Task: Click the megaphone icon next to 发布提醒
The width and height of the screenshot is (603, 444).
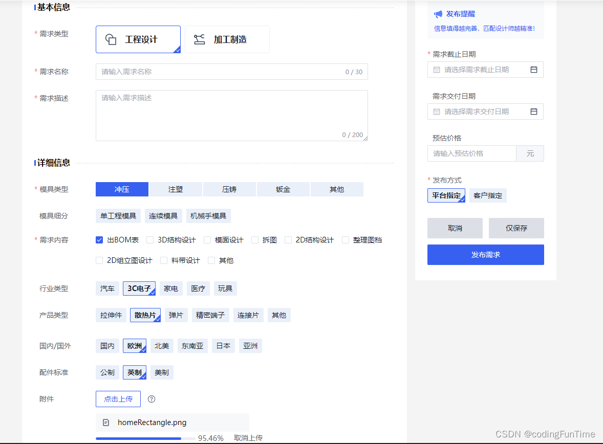Action: point(438,14)
